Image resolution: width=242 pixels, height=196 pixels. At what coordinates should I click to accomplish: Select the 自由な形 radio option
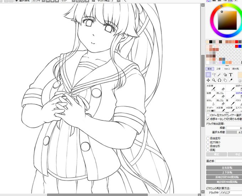pyautogui.click(x=208, y=146)
